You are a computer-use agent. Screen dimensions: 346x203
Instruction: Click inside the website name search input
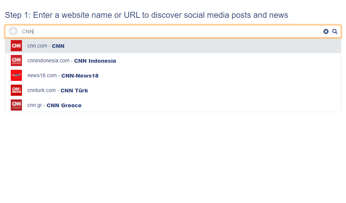pos(170,32)
